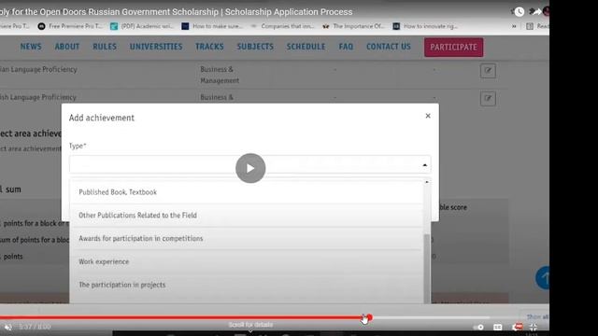Choose Awards for participation in competitions
Image resolution: width=598 pixels, height=336 pixels.
pos(247,239)
